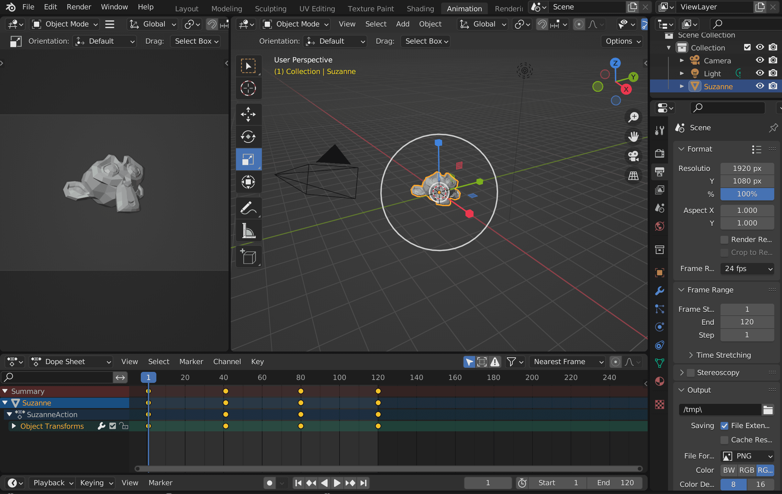Click the pan view hand icon
The image size is (782, 494).
633,136
